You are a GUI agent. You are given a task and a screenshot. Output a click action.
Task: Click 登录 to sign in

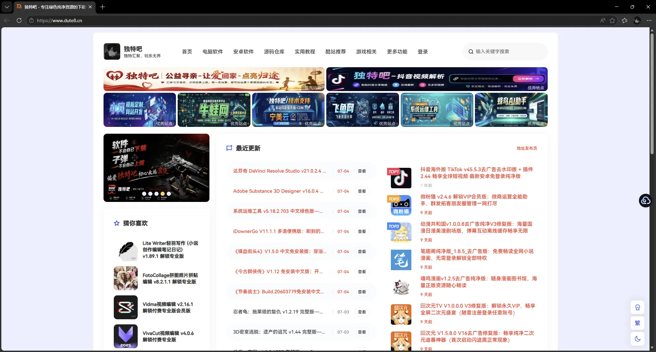pyautogui.click(x=423, y=52)
